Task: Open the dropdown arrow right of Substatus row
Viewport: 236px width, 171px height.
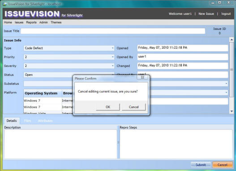Action: pos(226,83)
